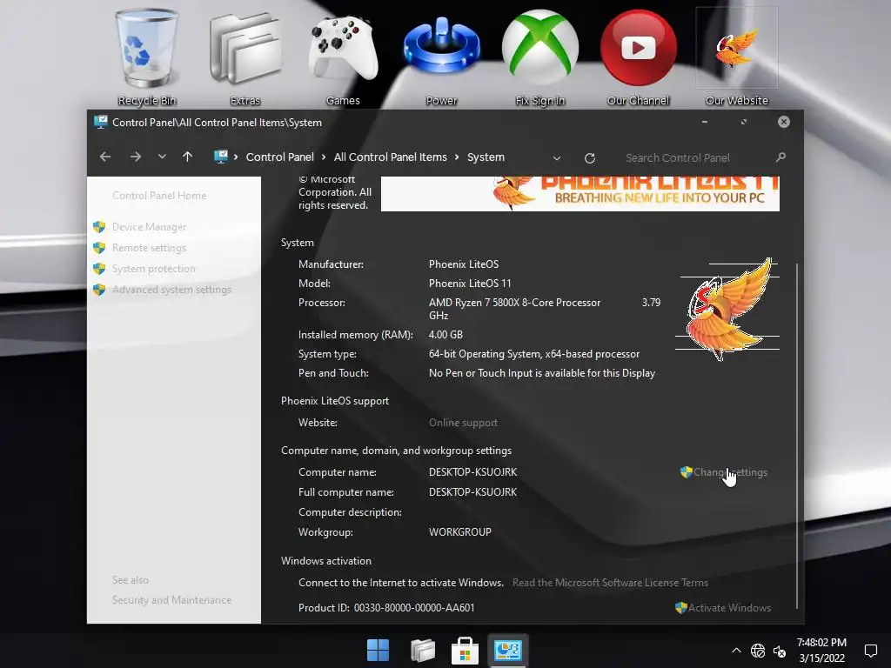891x668 pixels.
Task: Select All Control Panel Items breadcrumb
Action: [x=391, y=157]
